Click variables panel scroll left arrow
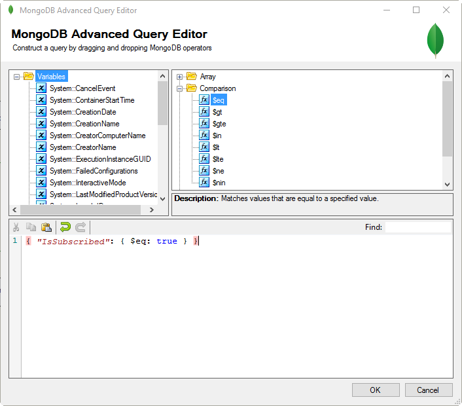 [15, 210]
